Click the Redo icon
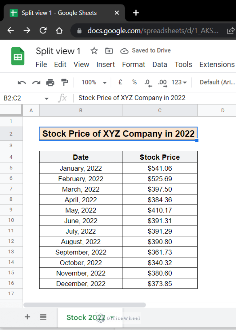236x330 pixels. pos(36,82)
